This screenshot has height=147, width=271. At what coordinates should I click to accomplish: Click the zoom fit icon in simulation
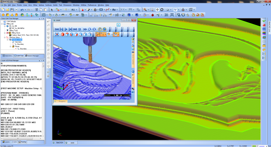(57, 34)
